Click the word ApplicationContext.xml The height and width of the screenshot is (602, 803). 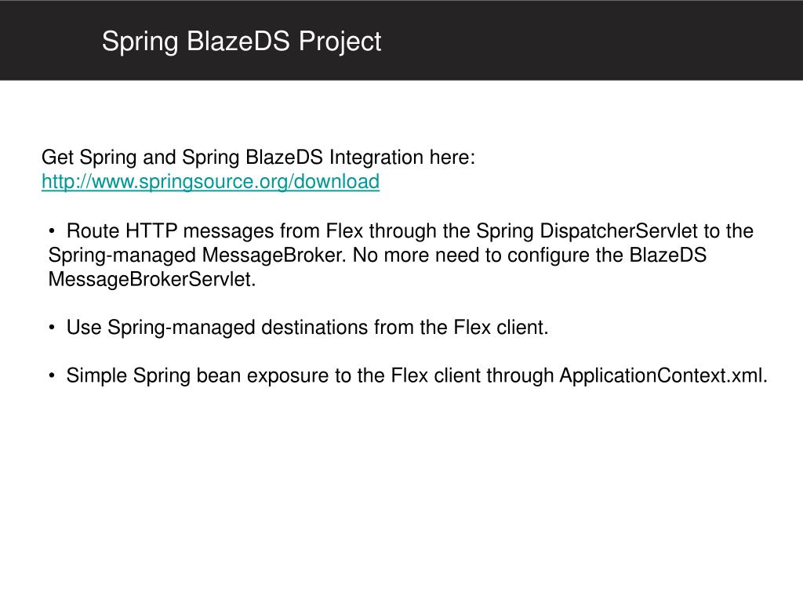(663, 375)
